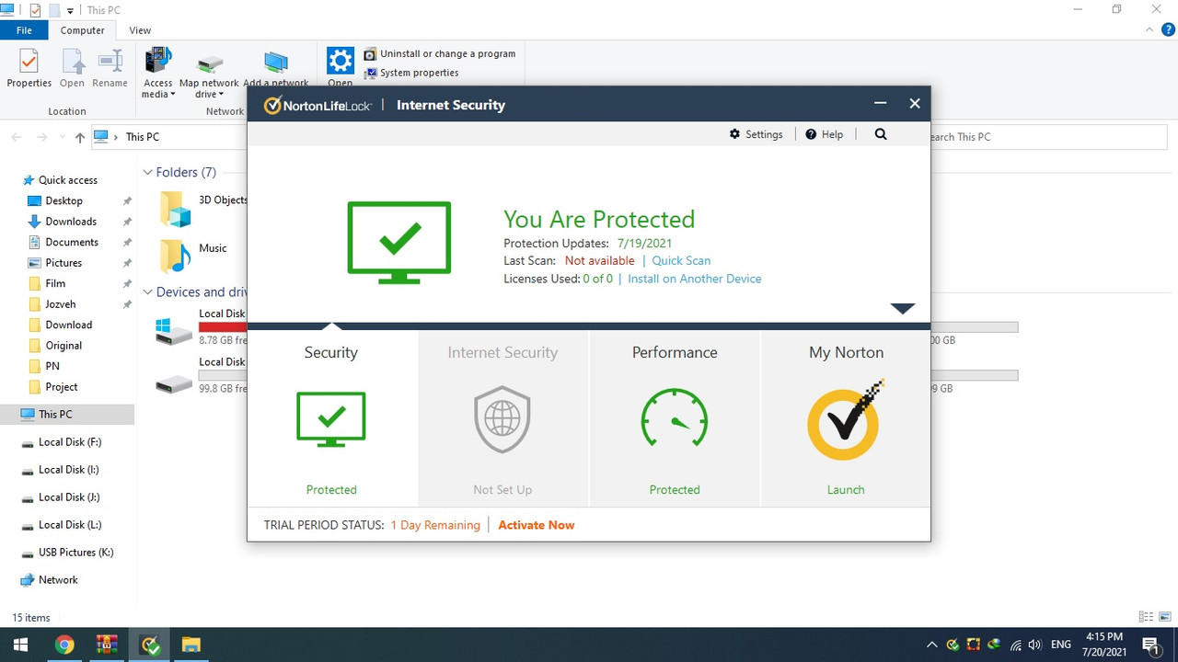The image size is (1178, 662).
Task: Open Jozveh folder in navigation pane
Action: pyautogui.click(x=60, y=304)
